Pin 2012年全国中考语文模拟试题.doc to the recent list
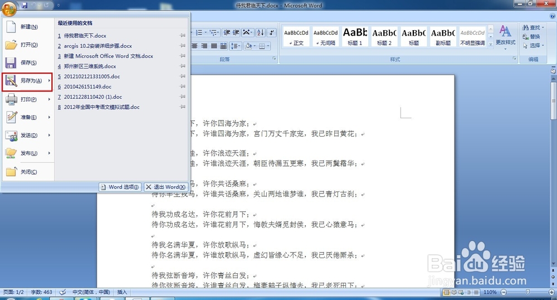The height and width of the screenshot is (300, 557). [x=183, y=107]
